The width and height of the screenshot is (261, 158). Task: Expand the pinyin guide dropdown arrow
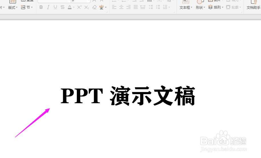click(106, 7)
